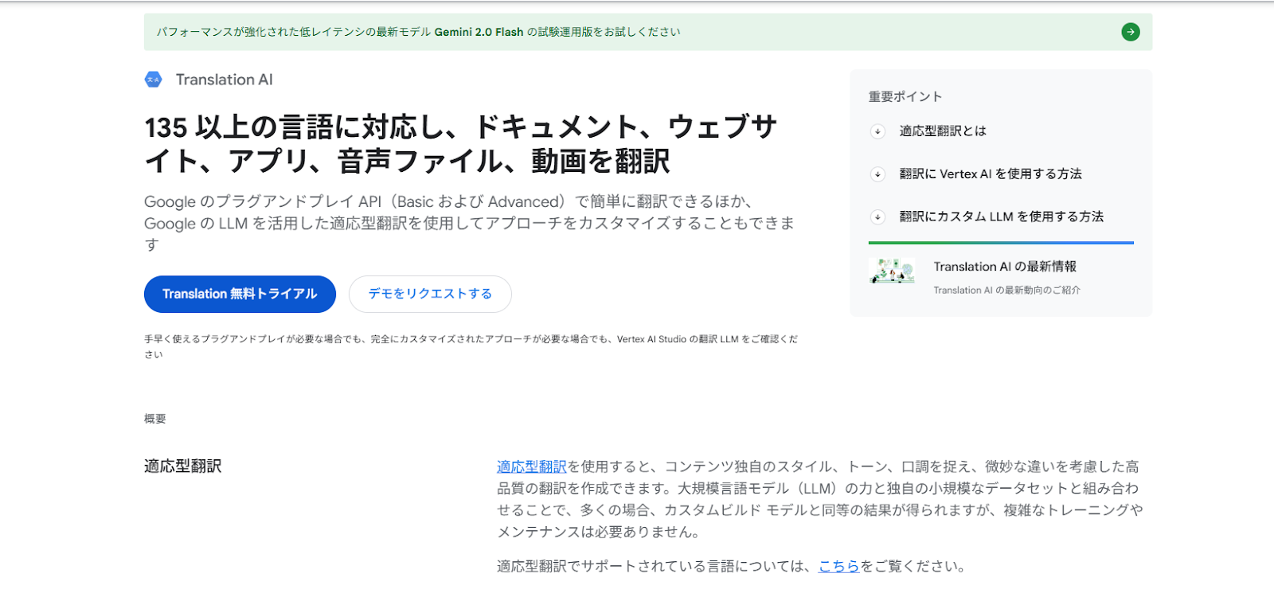Click the 重要ポイント heading
Viewport: 1274px width, 597px height.
pos(905,96)
